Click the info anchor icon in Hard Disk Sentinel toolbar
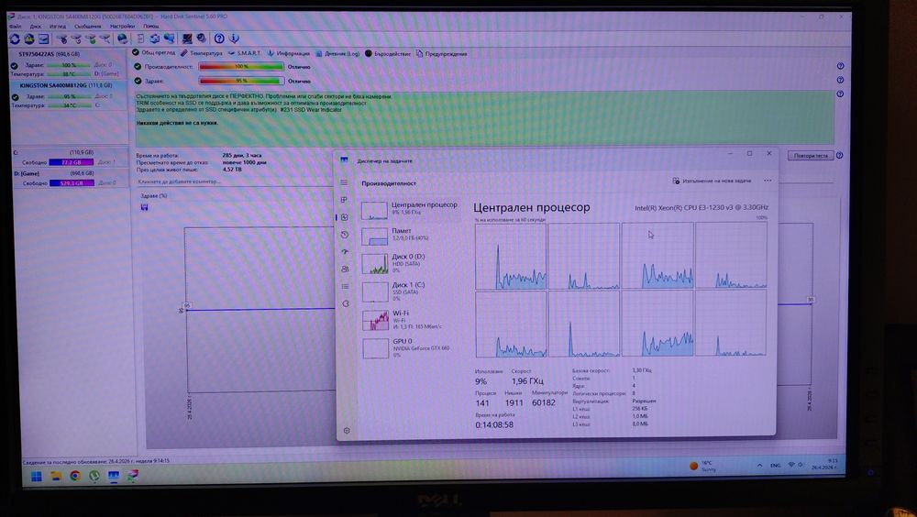The height and width of the screenshot is (517, 917). (x=234, y=38)
